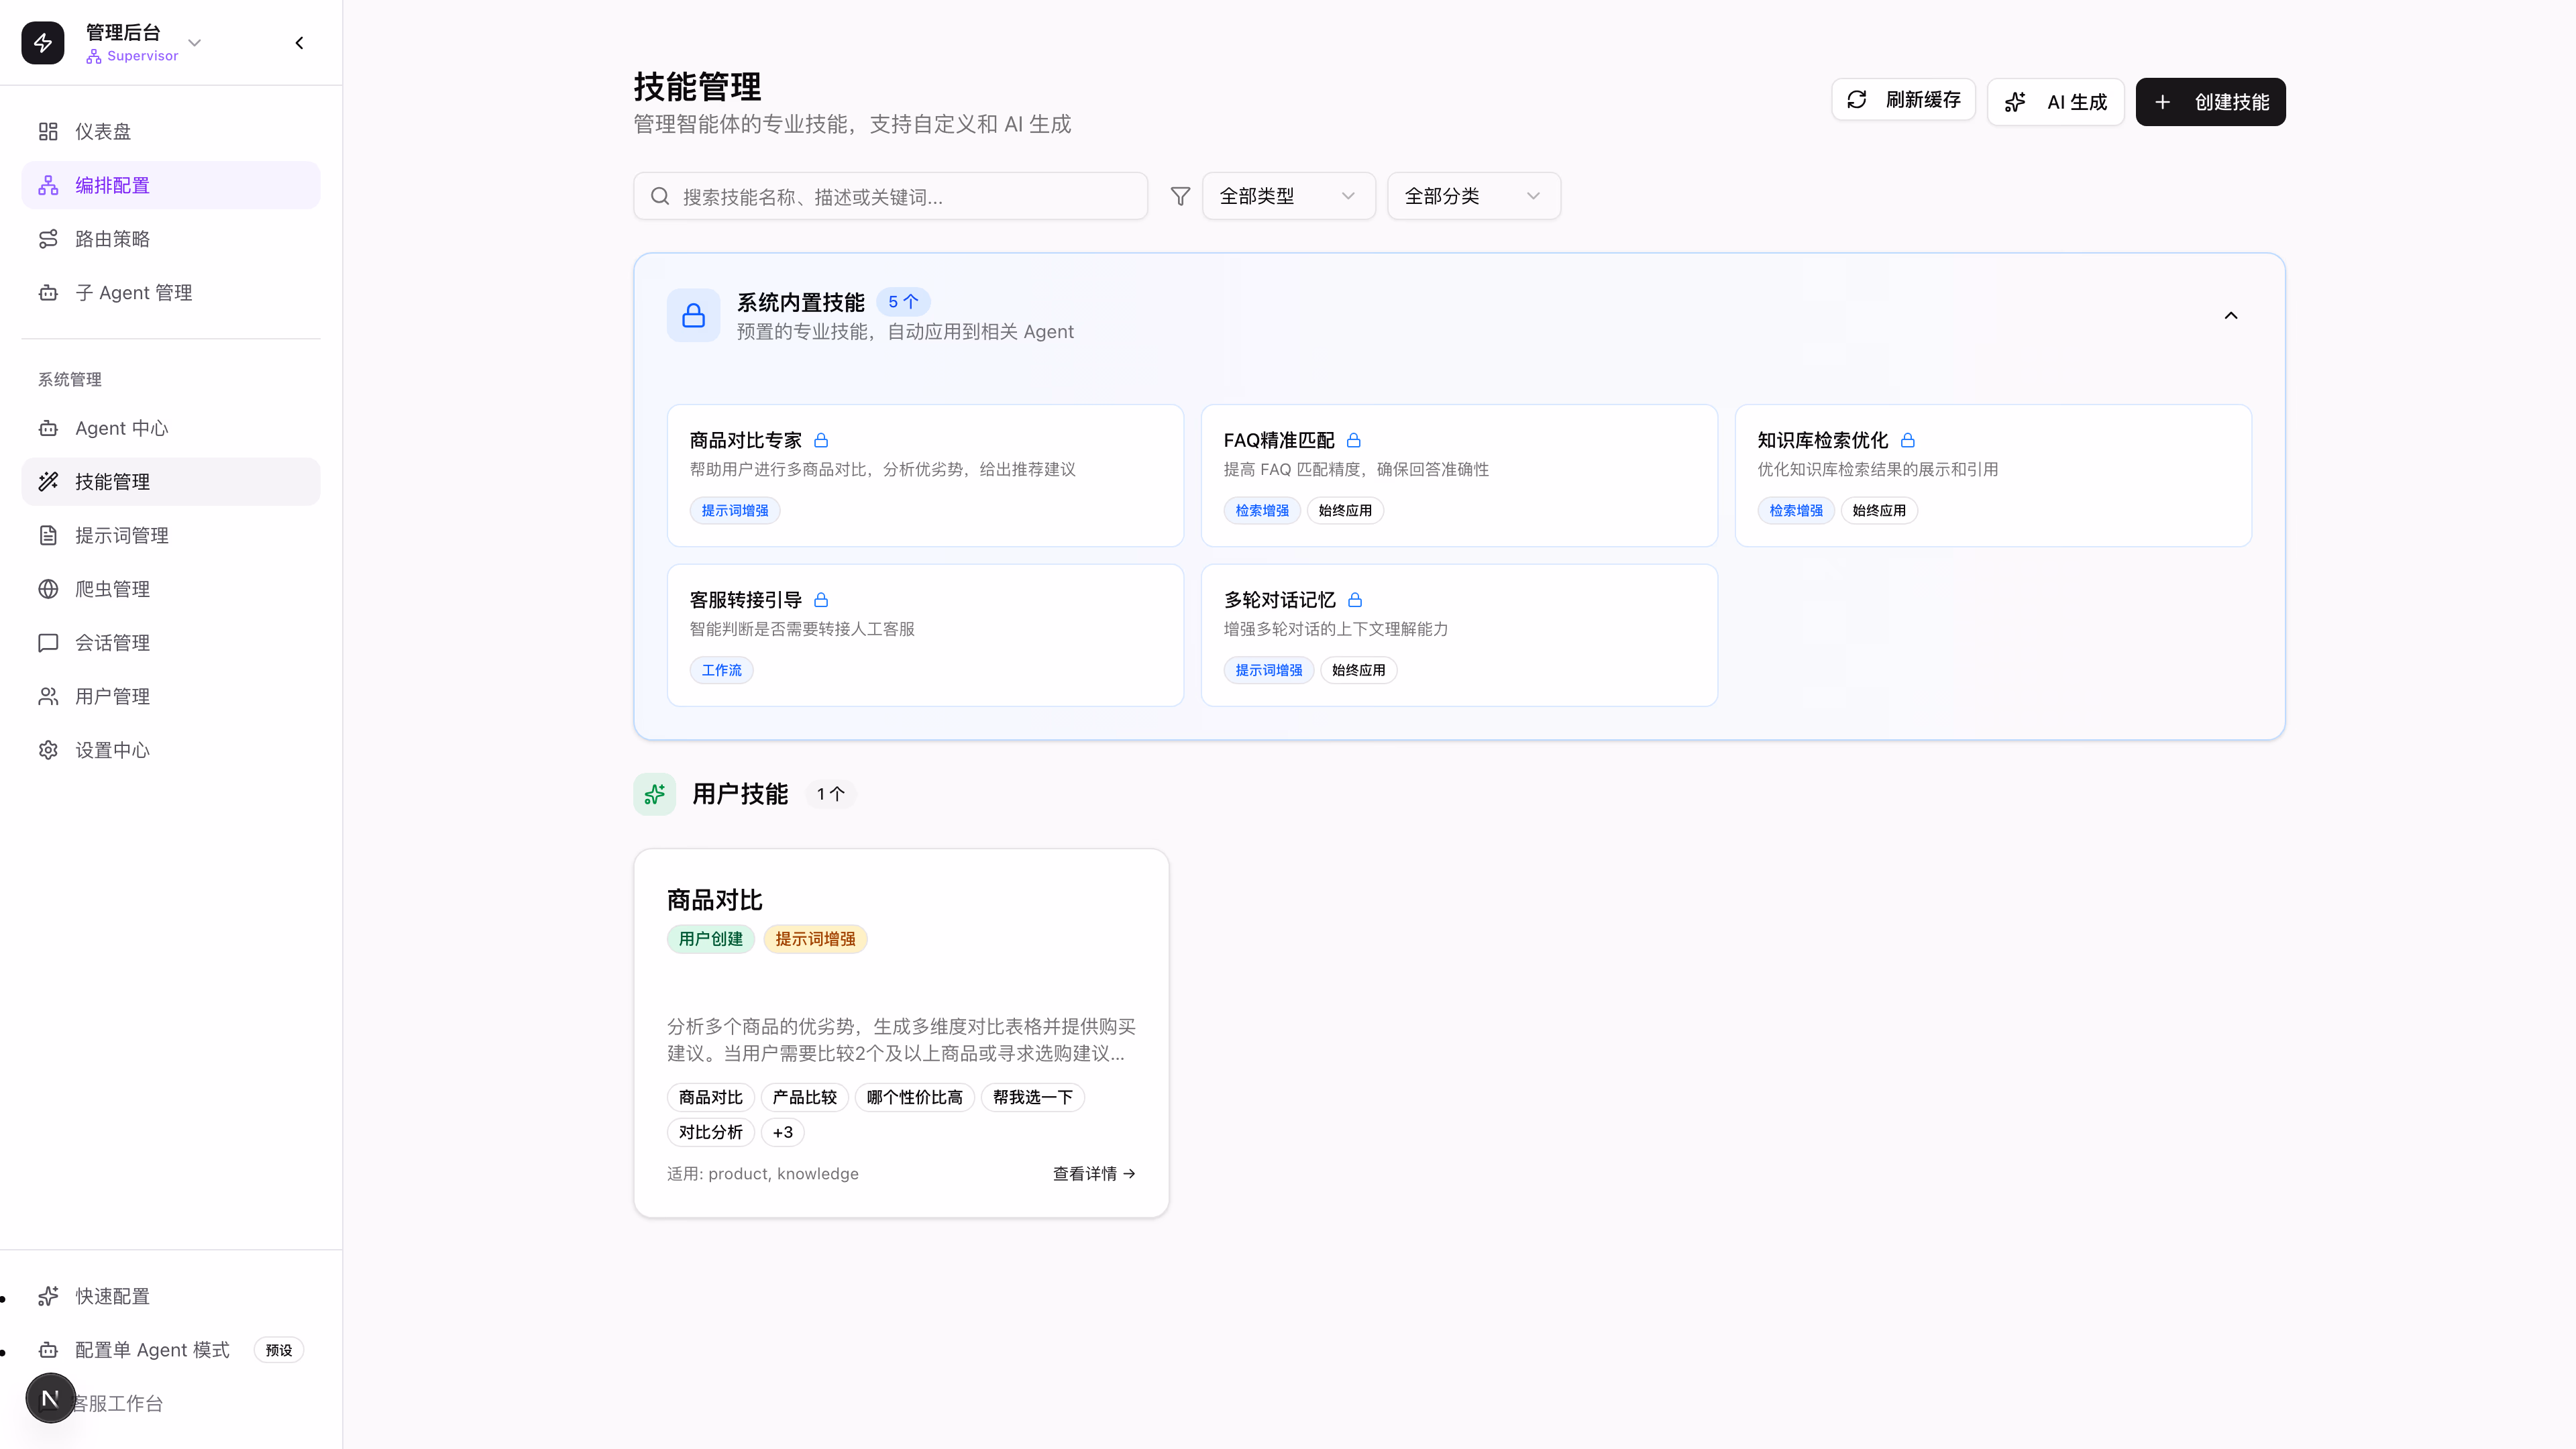Image resolution: width=2576 pixels, height=1449 pixels.
Task: Collapse the sidebar with the left chevron
Action: coord(299,43)
